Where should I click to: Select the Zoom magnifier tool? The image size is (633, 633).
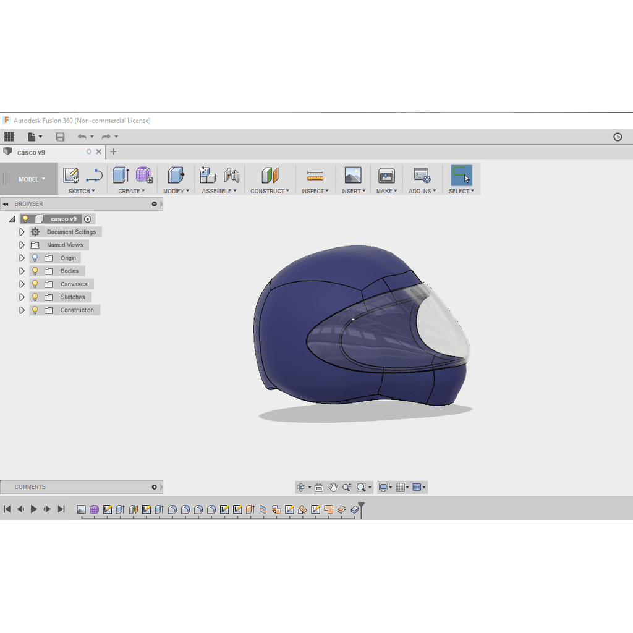(347, 487)
